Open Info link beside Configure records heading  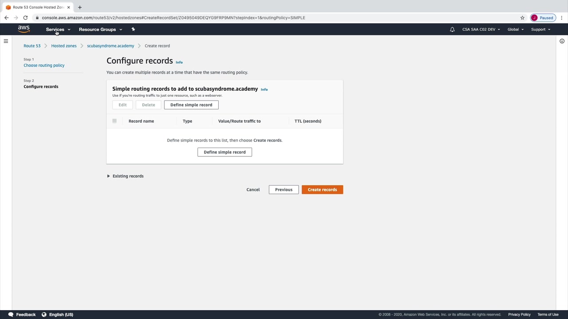[x=179, y=62]
